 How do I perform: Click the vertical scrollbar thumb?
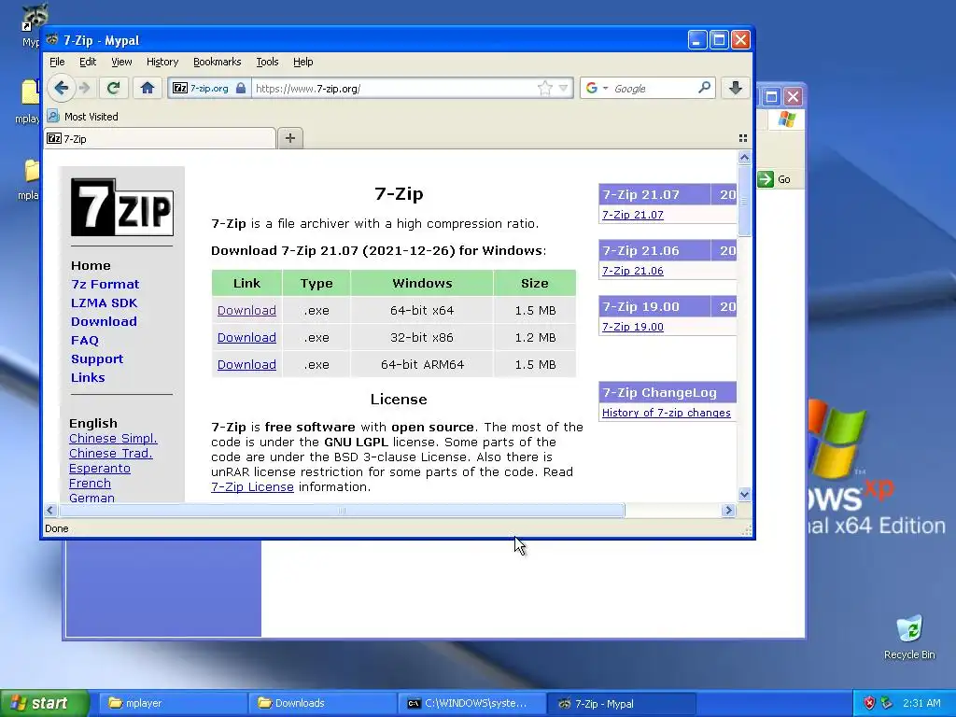point(744,201)
